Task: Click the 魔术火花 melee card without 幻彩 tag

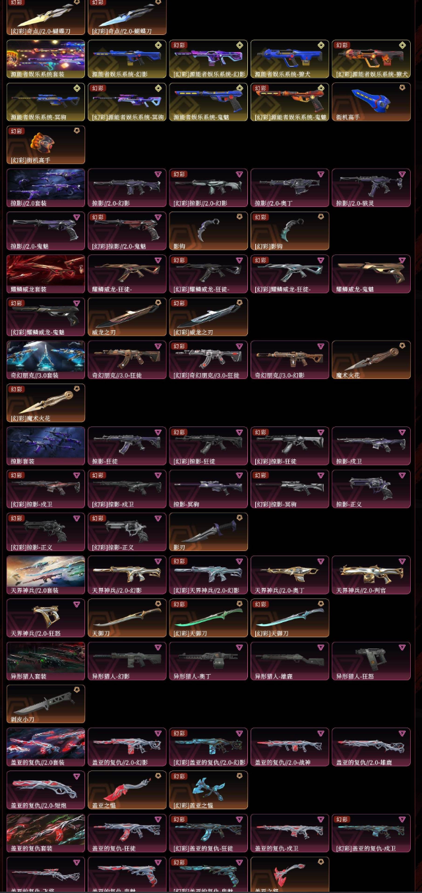Action: point(371,360)
